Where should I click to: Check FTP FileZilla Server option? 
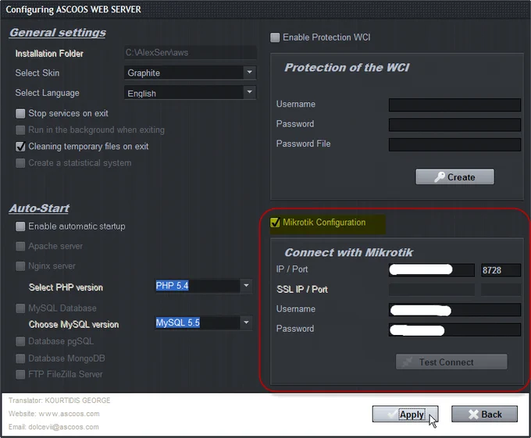(x=20, y=374)
